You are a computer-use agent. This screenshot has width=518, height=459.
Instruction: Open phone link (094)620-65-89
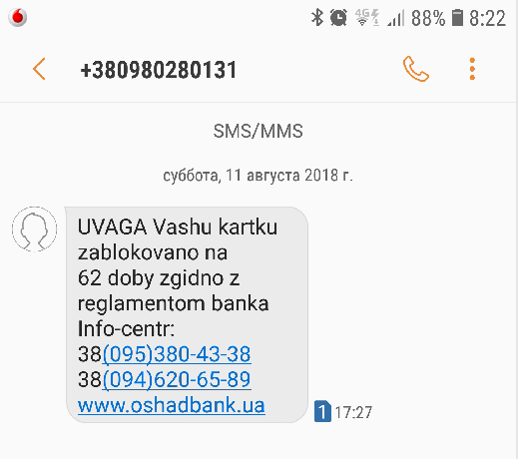pyautogui.click(x=177, y=379)
